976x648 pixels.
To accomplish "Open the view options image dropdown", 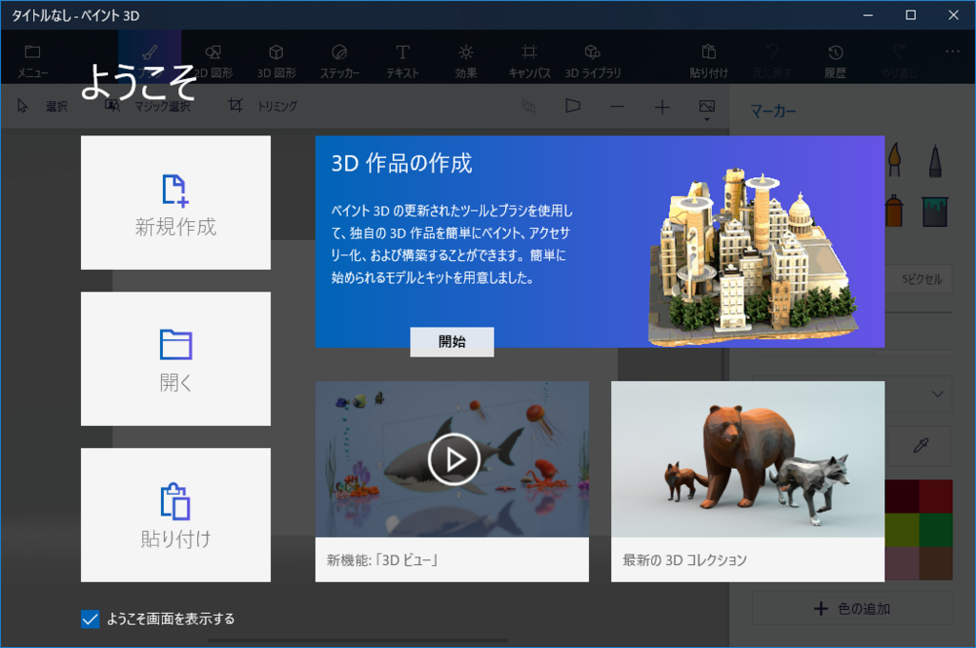I will (707, 109).
